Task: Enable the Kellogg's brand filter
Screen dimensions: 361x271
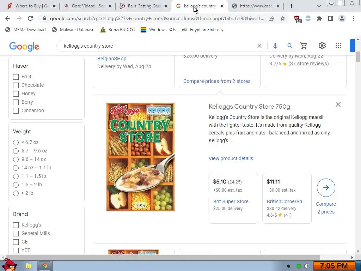Action: coord(16,225)
